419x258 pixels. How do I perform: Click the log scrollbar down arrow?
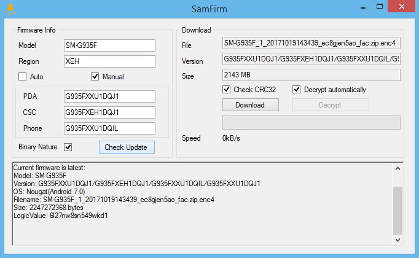397,240
